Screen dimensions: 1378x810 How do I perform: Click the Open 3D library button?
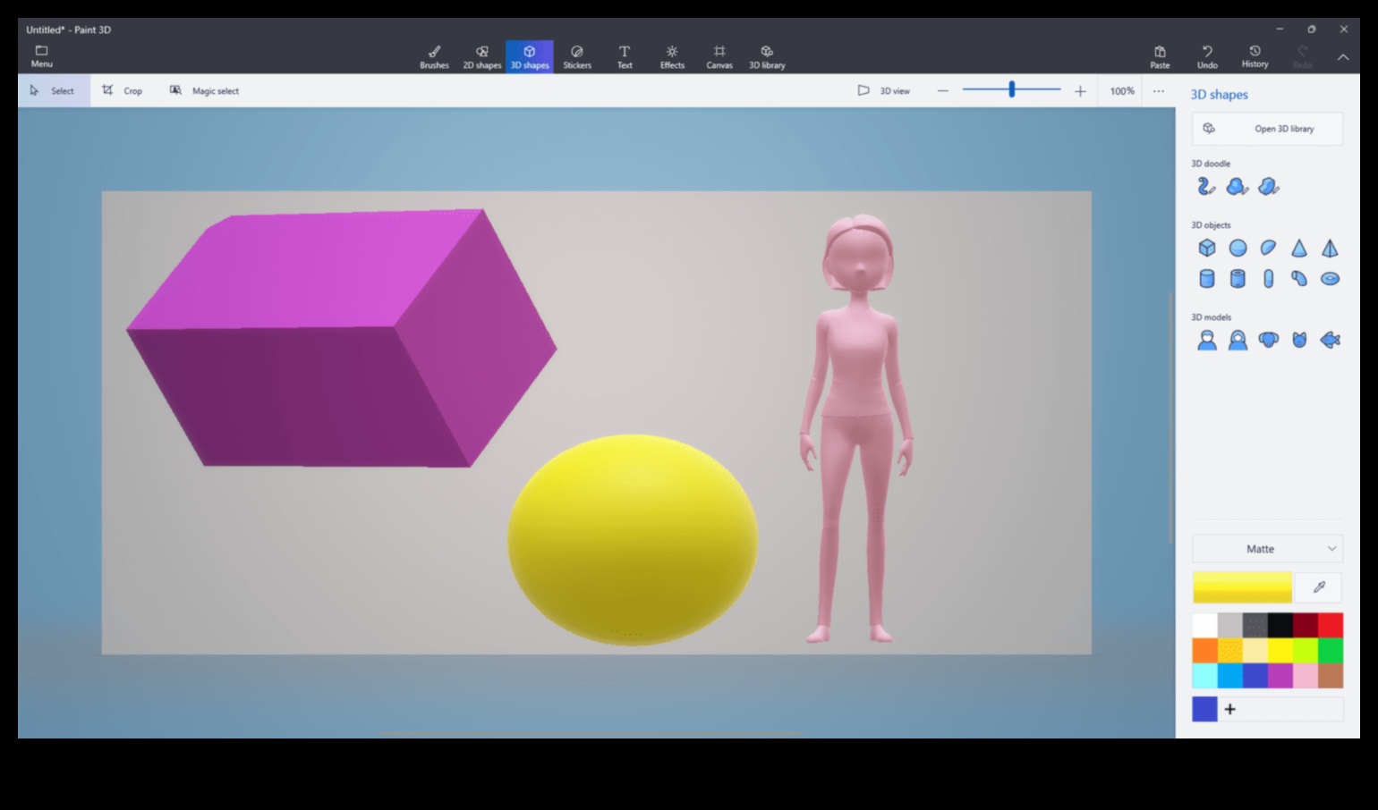(1267, 129)
